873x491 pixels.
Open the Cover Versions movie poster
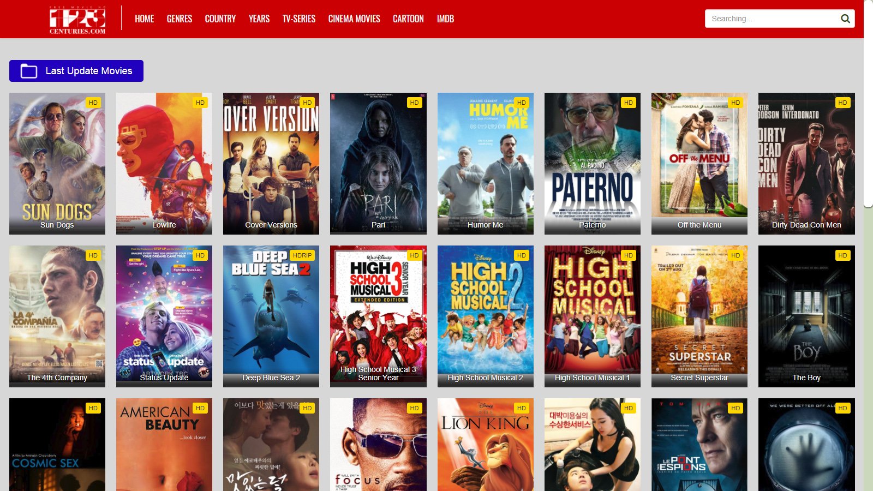coord(271,164)
